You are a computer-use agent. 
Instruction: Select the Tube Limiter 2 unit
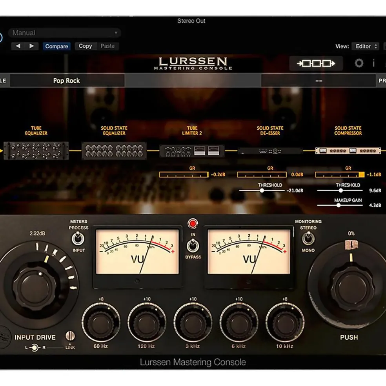(192, 151)
